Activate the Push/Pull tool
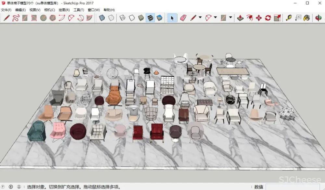325x190 pixels. 240,18
